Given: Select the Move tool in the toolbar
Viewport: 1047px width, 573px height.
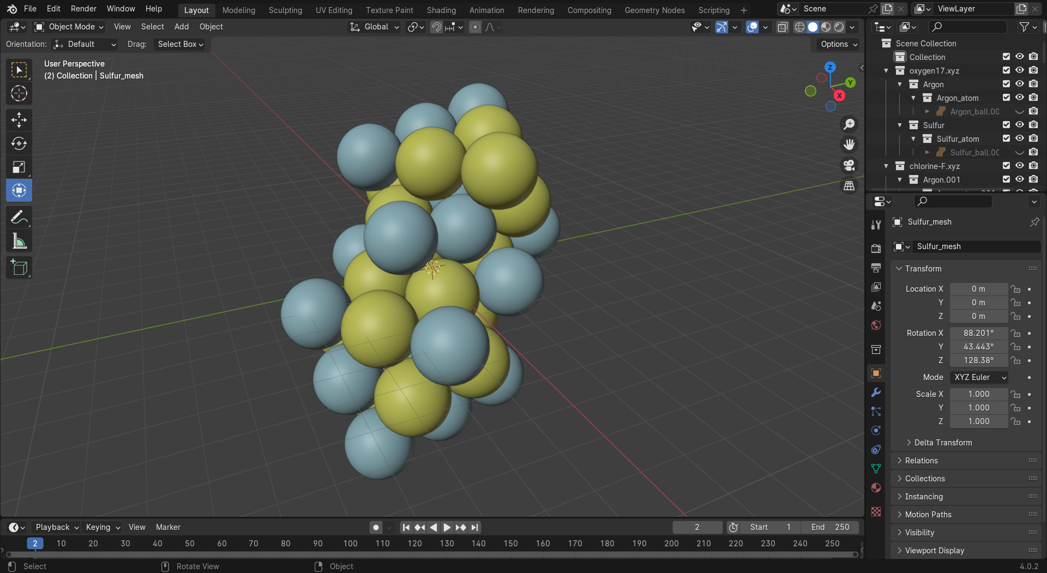Looking at the screenshot, I should pos(19,120).
